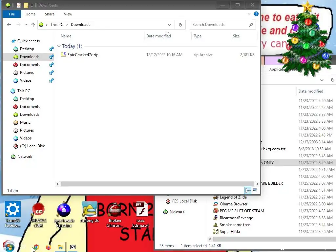Open pinned Videos under Quick access

pyautogui.click(x=26, y=80)
